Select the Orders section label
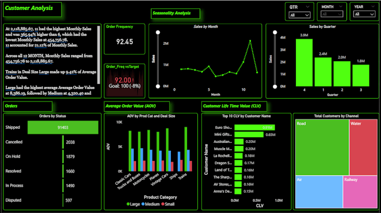This screenshot has height=213, width=381. (27, 106)
